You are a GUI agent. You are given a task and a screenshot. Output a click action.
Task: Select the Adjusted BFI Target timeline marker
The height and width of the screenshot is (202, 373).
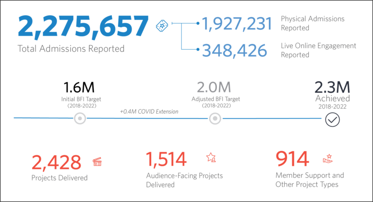[214, 119]
